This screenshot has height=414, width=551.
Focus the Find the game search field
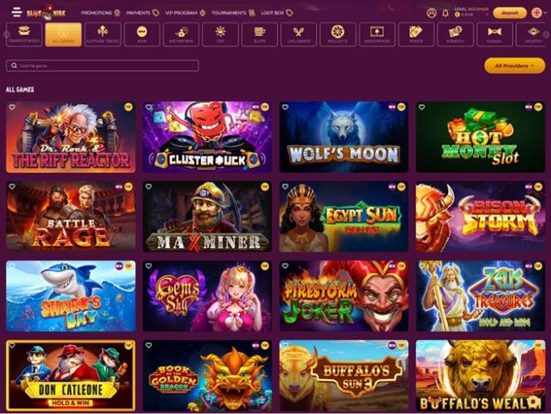[x=102, y=66]
